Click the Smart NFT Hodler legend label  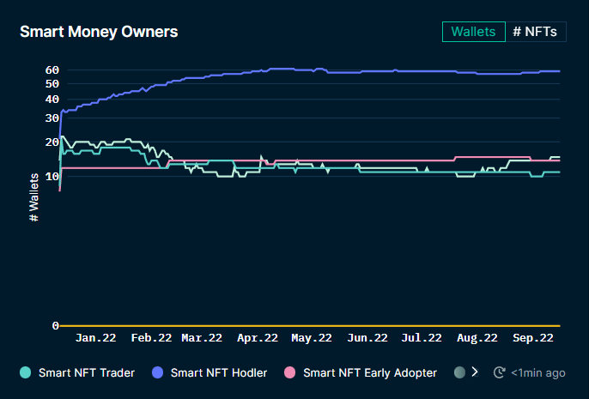(219, 372)
